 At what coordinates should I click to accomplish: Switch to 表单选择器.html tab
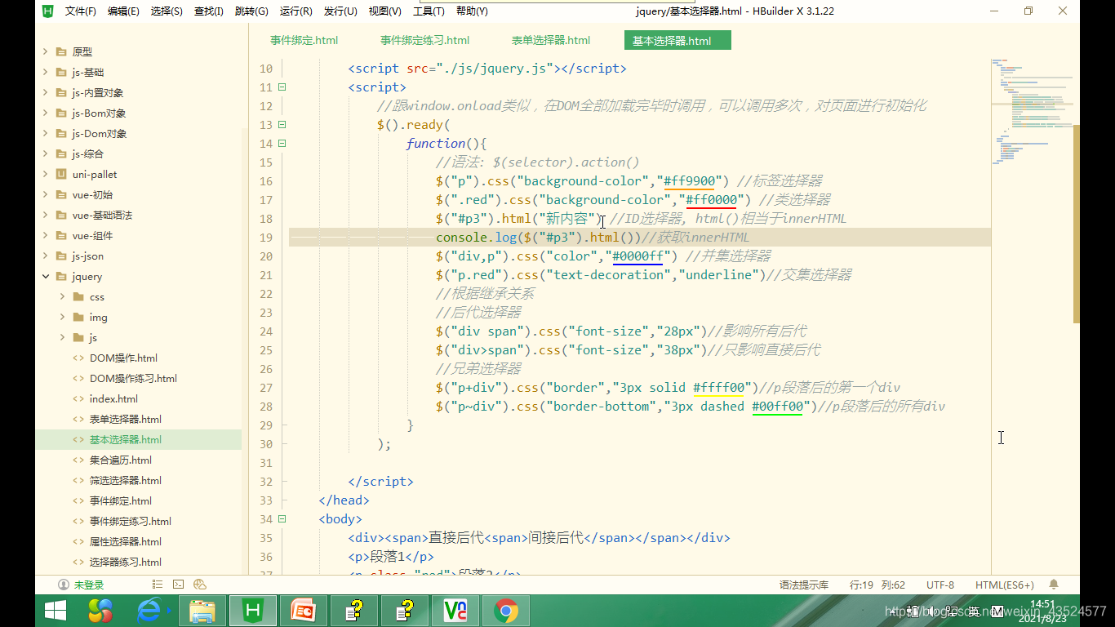click(x=551, y=40)
